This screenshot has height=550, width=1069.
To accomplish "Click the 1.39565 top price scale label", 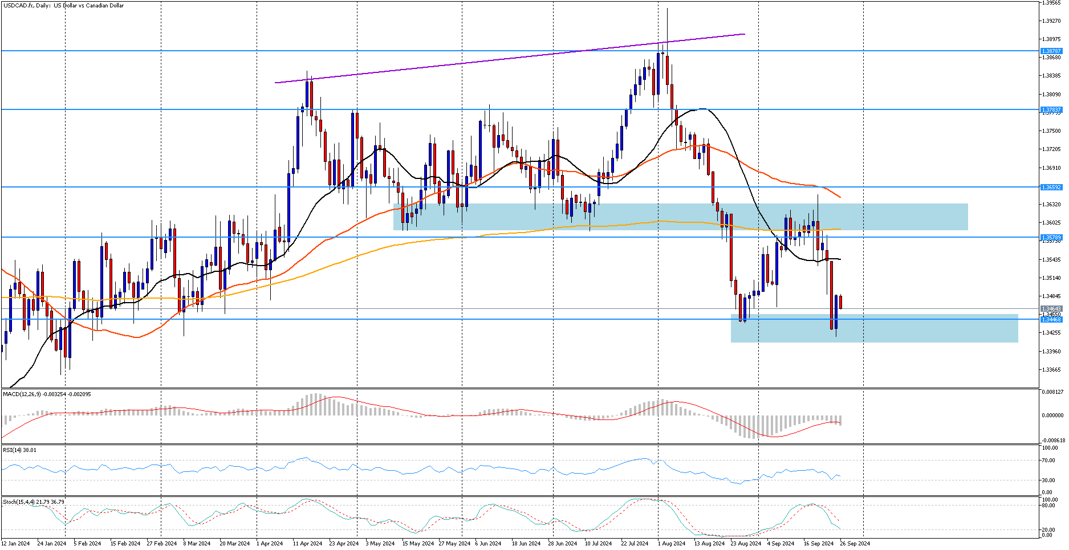I will point(1051,3).
